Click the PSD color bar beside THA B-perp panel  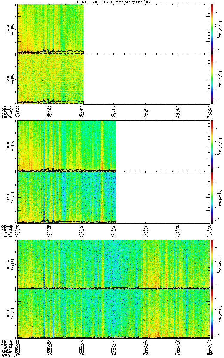[212, 29]
